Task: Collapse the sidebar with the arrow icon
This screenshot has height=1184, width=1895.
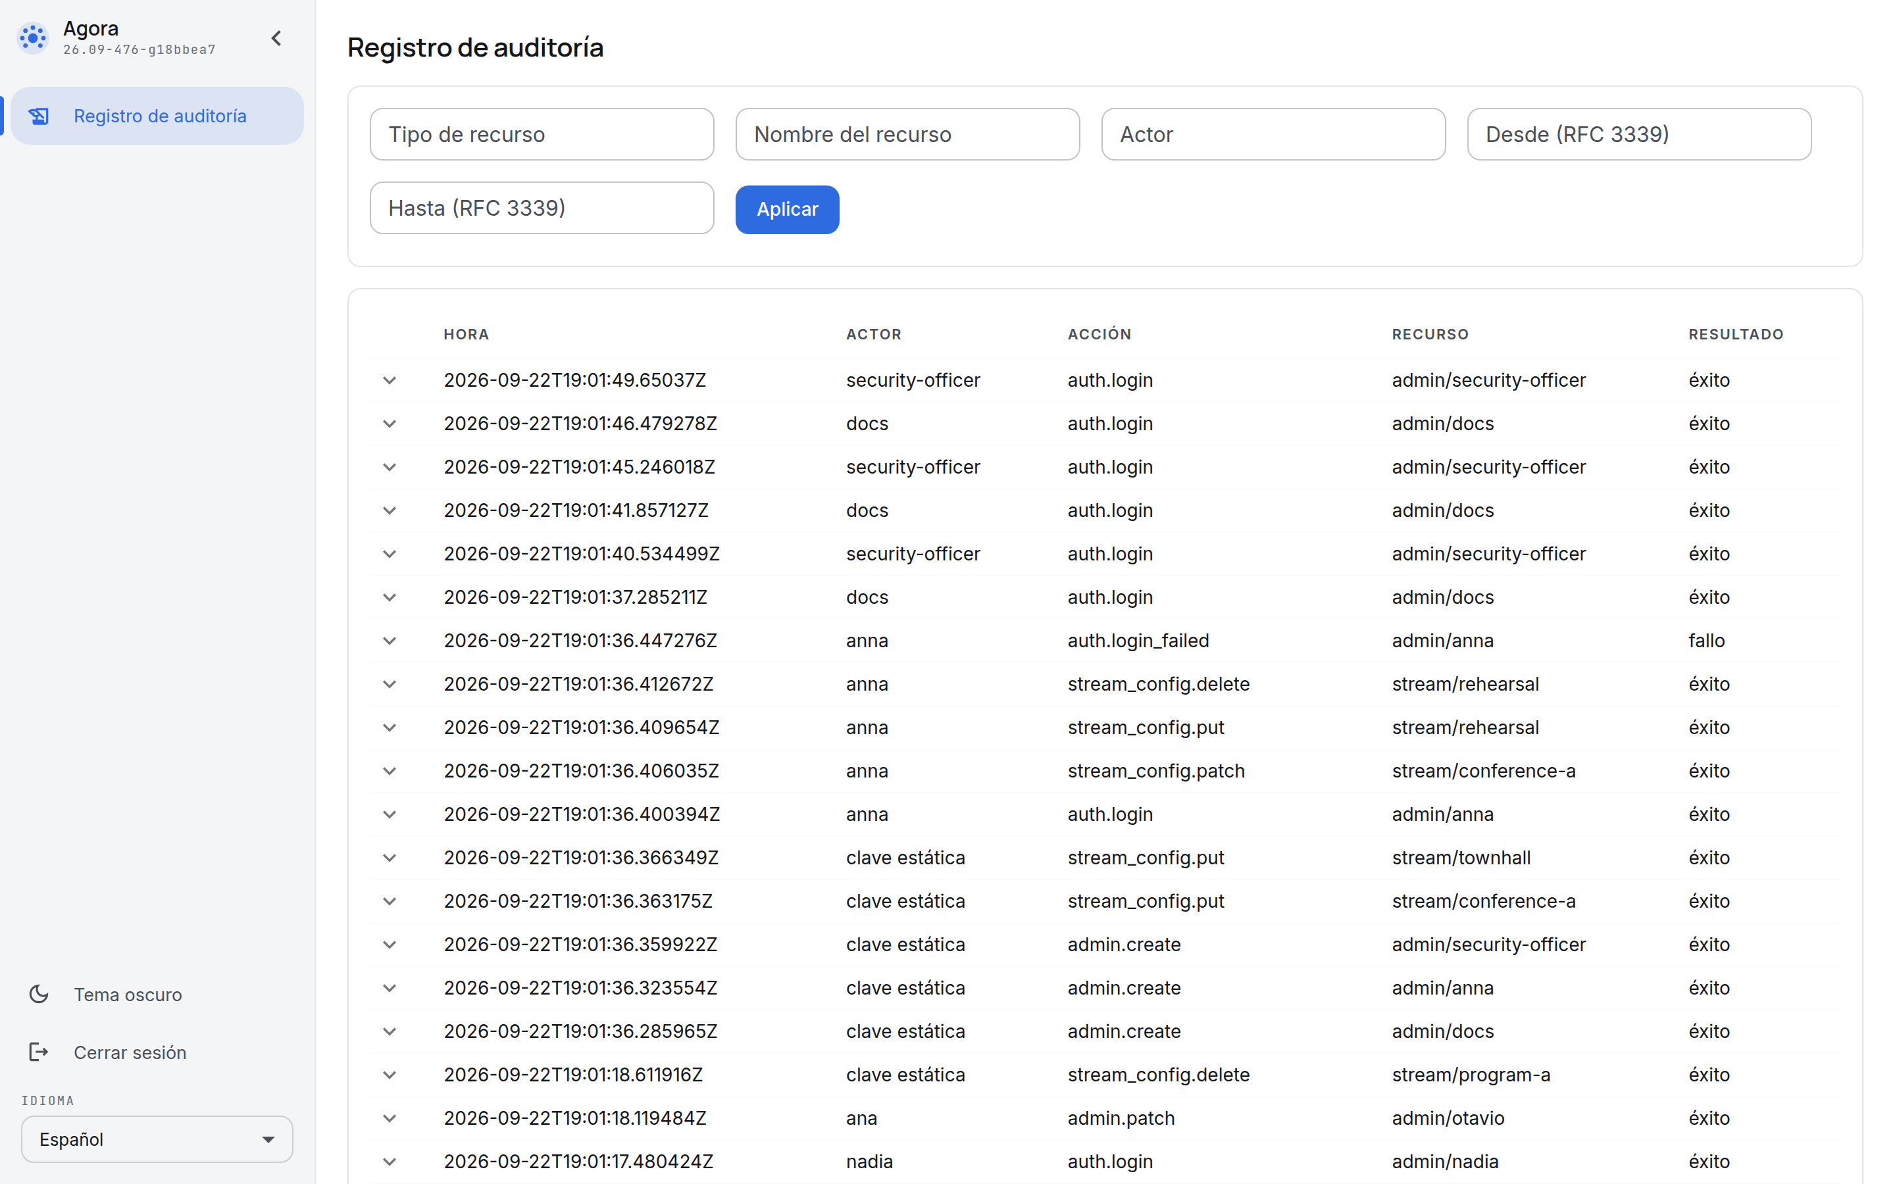Action: 276,37
